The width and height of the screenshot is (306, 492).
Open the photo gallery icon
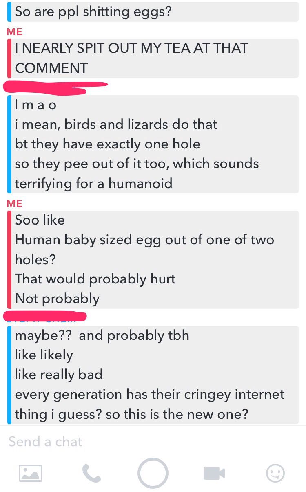[x=31, y=473]
